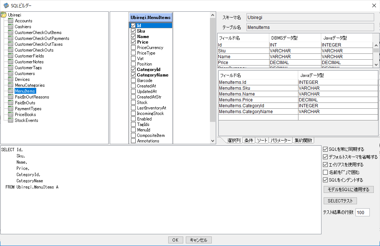Click the StockEvents table icon
This screenshot has width=380, height=246.
pyautogui.click(x=11, y=120)
